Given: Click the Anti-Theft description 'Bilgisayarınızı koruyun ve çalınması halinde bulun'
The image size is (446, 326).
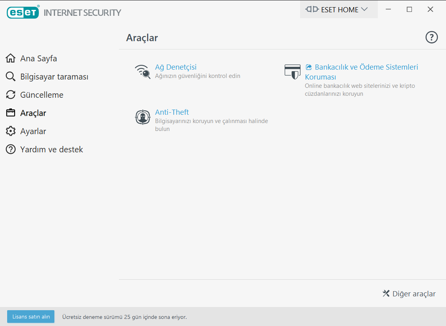Looking at the screenshot, I should 211,125.
